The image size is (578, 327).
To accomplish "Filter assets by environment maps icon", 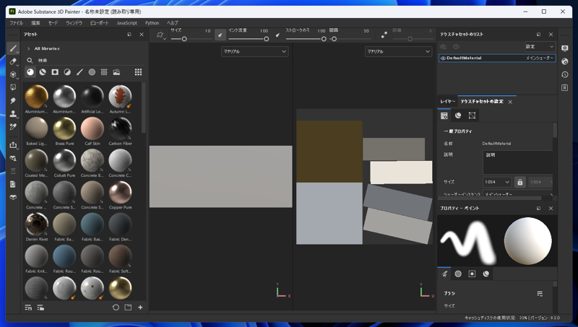I will (116, 72).
